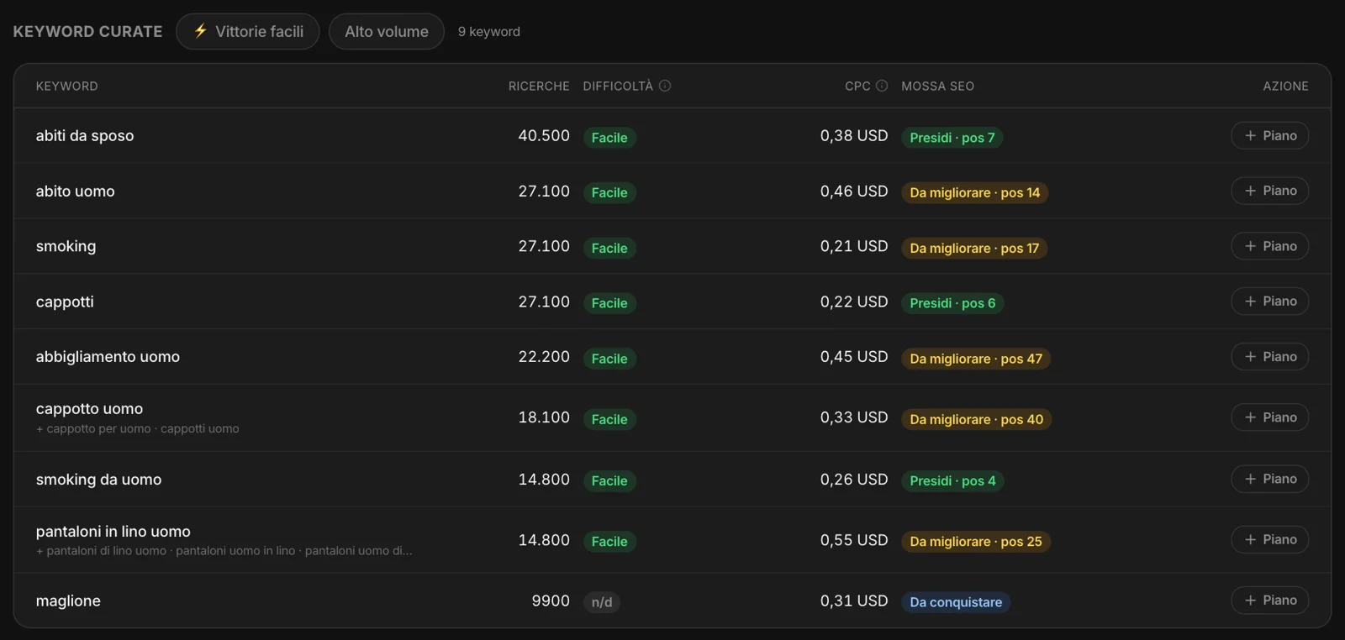
Task: Click the n/d difficulty badge for maglione
Action: 602,602
